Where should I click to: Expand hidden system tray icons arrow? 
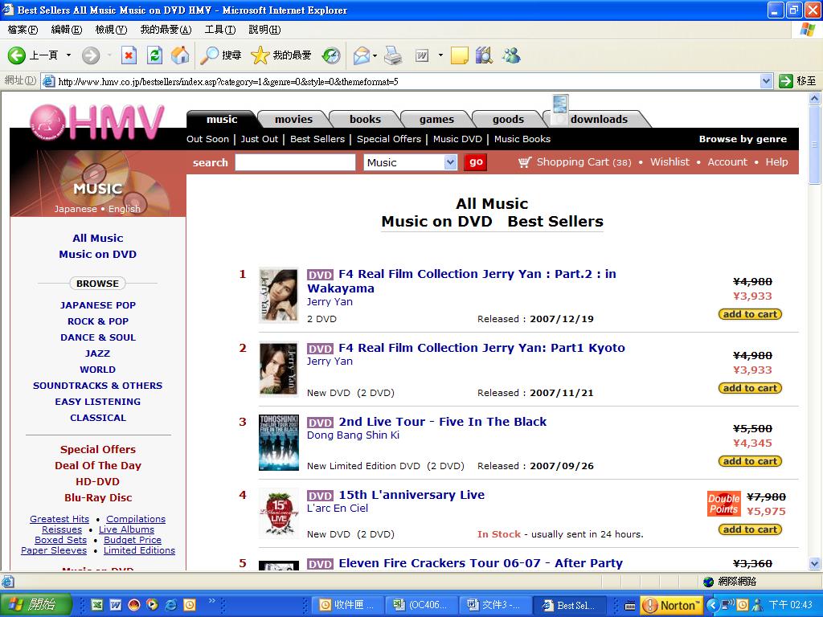[712, 606]
